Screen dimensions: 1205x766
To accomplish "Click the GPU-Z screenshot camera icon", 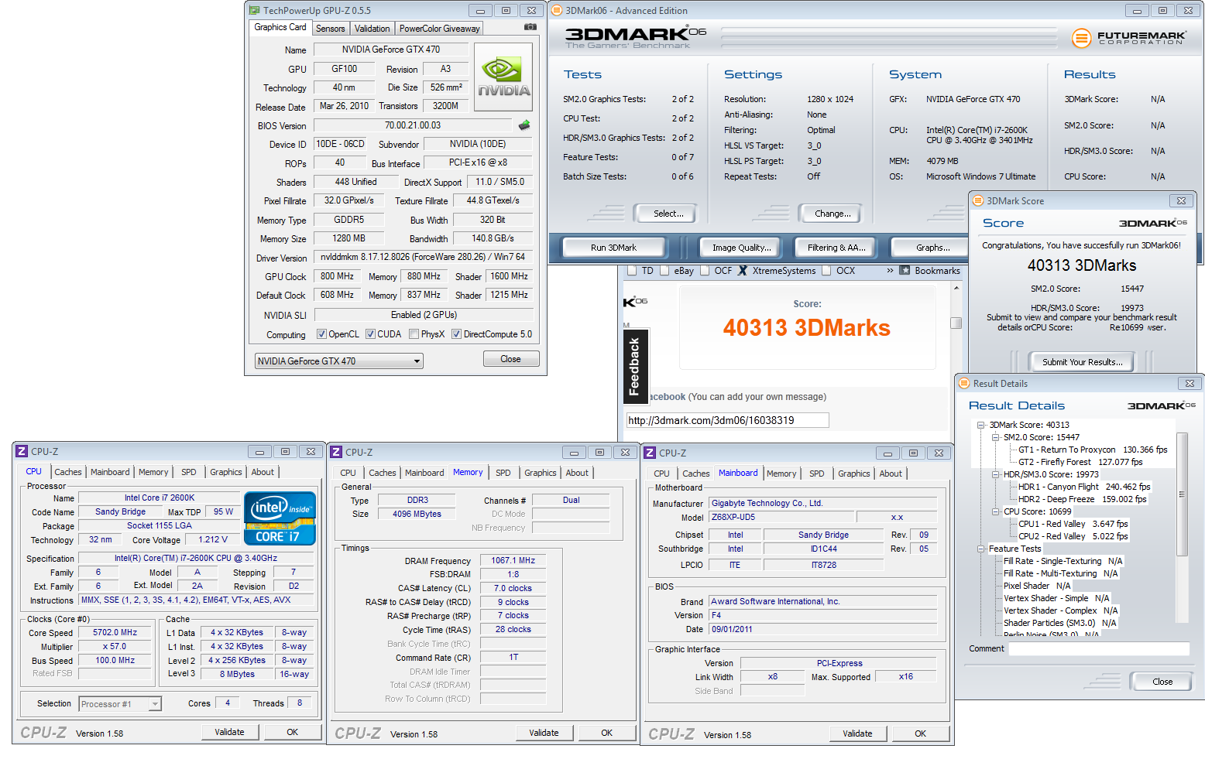I will (530, 27).
